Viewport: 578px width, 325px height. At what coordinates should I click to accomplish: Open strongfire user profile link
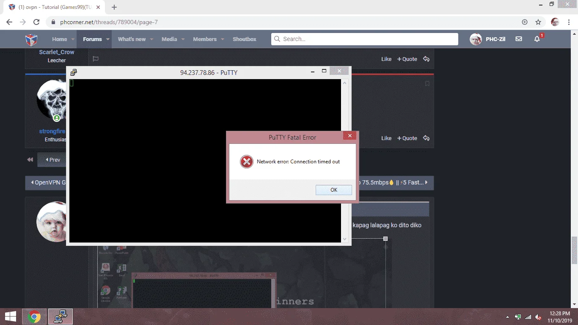[x=52, y=131]
